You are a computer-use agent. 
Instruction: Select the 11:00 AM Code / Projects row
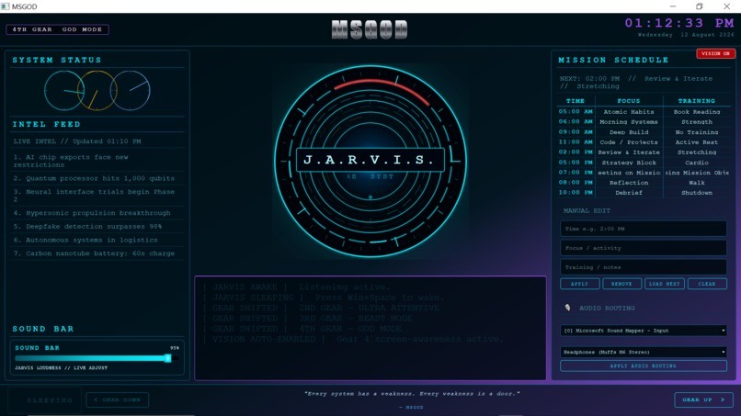click(x=644, y=142)
